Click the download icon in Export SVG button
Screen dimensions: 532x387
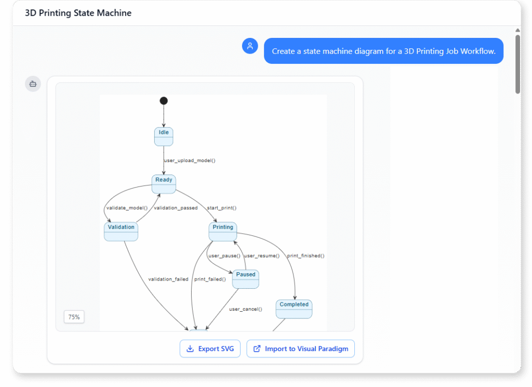click(x=191, y=349)
